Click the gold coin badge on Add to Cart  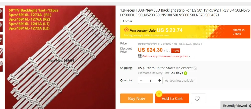[x=159, y=94]
